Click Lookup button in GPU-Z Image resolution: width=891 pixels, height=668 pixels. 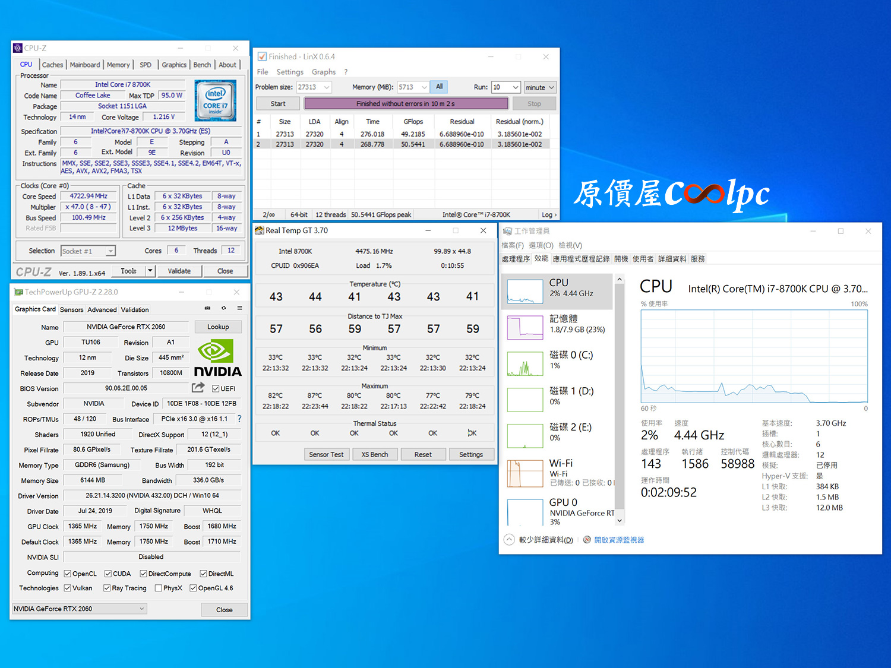218,327
